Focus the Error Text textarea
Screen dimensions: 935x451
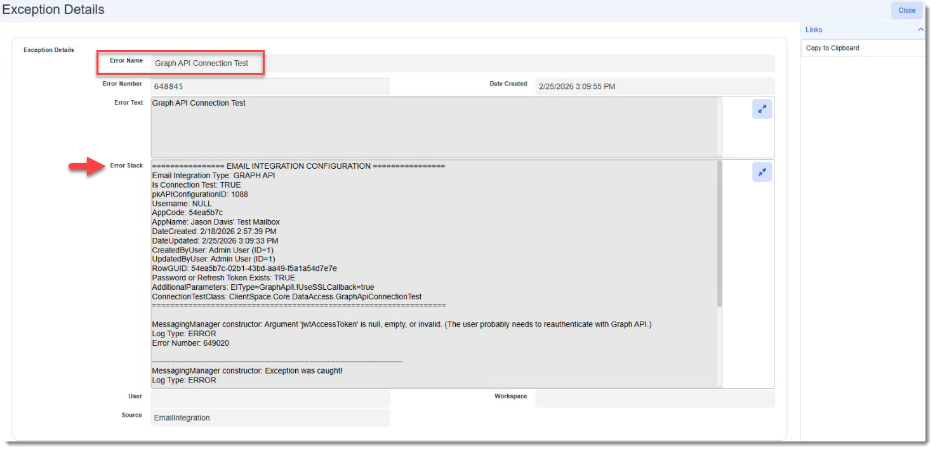[x=435, y=127]
